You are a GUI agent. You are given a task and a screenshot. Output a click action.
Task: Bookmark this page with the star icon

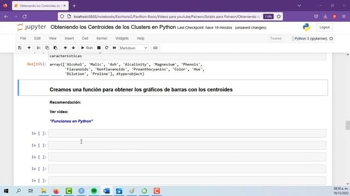point(278,16)
